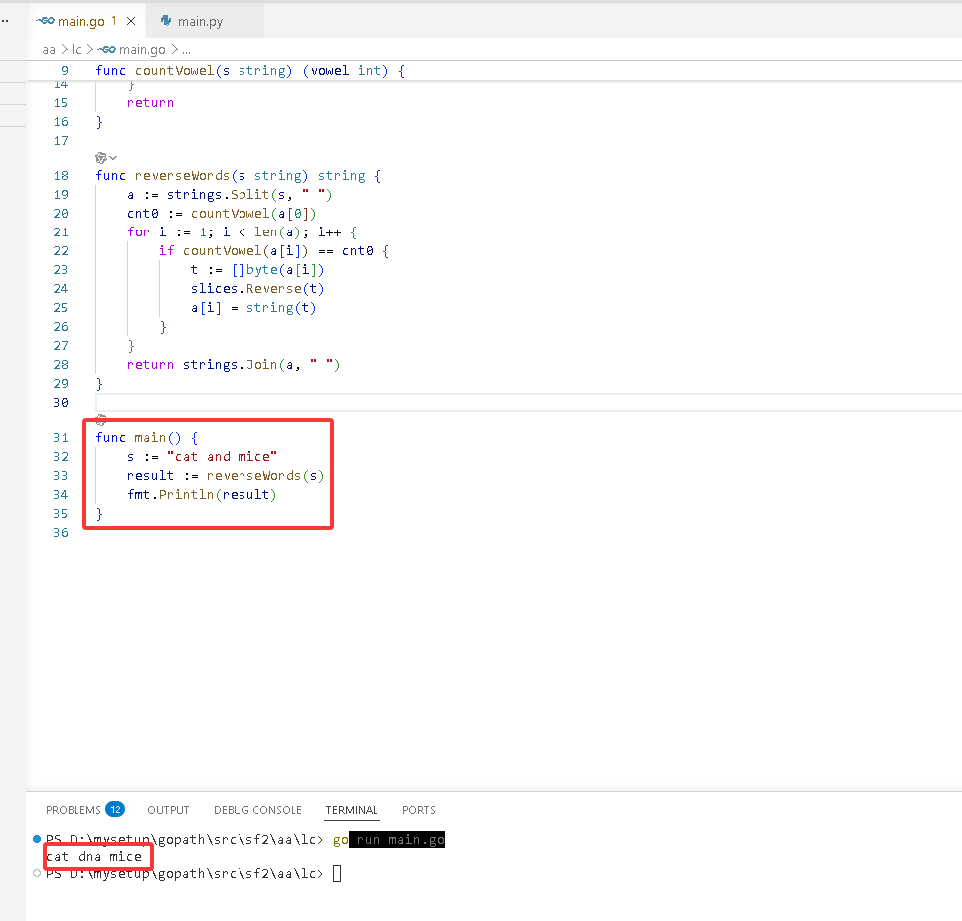This screenshot has width=962, height=921.
Task: Open the PROBLEMS panel tab
Action: pos(73,810)
